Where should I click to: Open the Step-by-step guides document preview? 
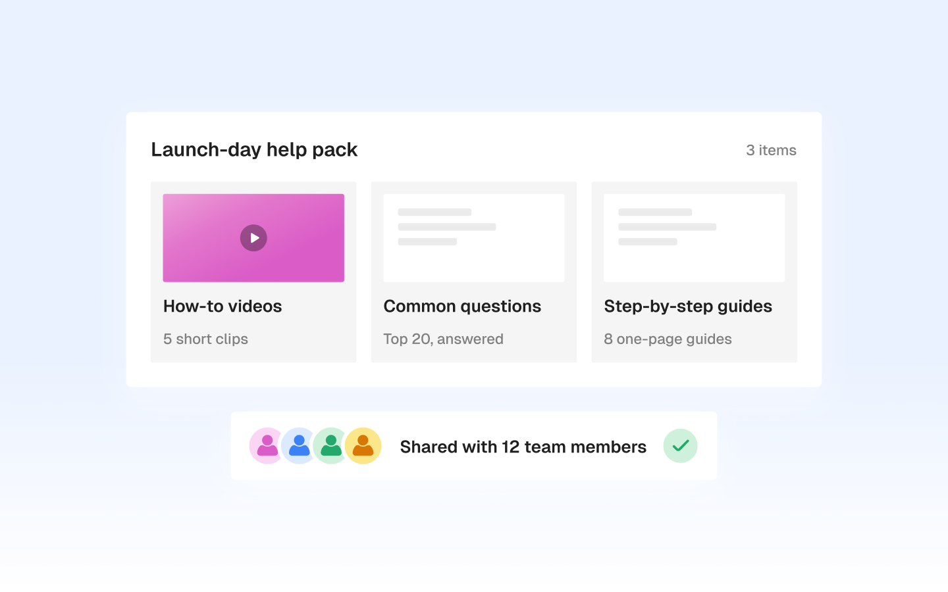click(695, 238)
